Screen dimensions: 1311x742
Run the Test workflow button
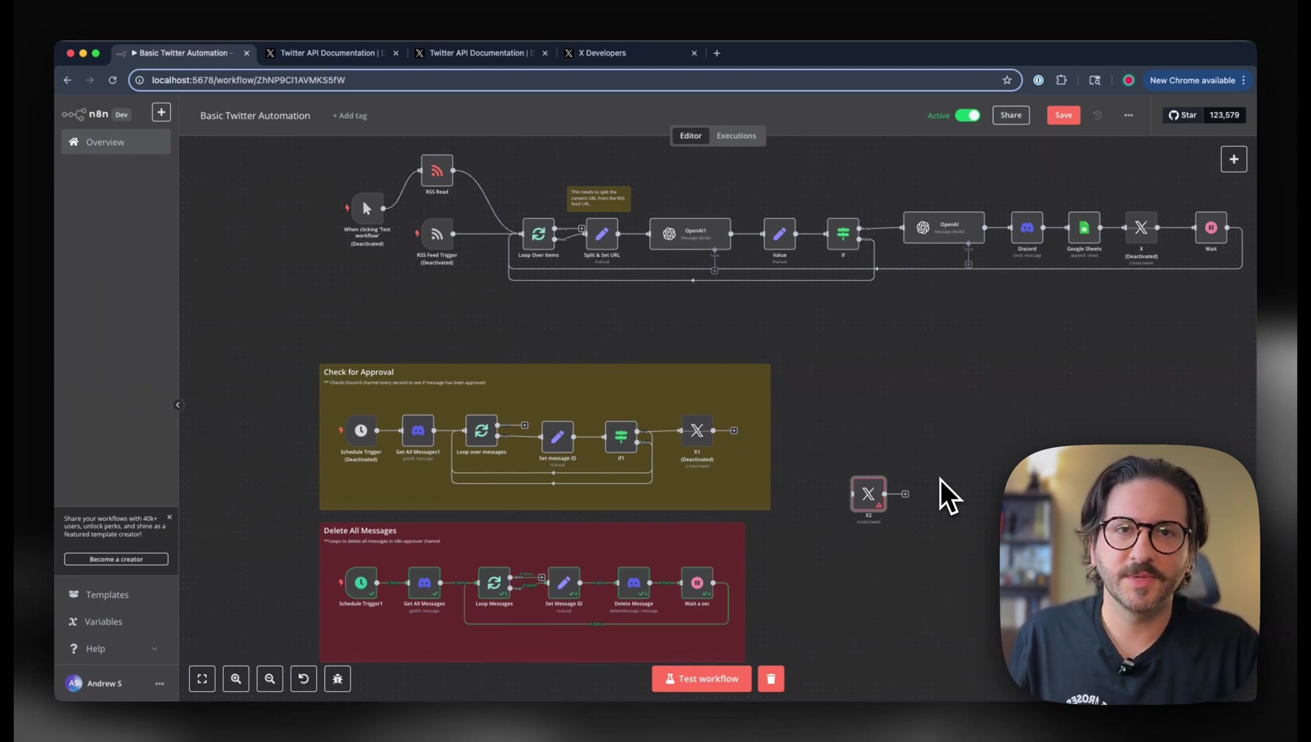click(x=701, y=679)
